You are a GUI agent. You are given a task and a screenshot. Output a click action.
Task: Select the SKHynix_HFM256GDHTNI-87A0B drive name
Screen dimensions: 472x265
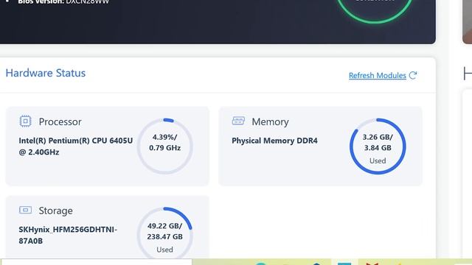68,235
